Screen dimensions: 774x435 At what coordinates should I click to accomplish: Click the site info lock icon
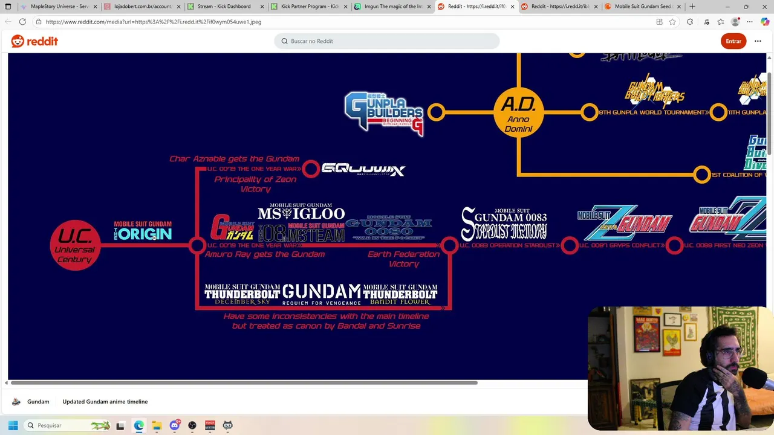click(39, 22)
